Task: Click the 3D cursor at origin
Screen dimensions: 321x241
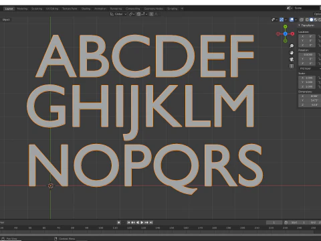Action: point(51,185)
